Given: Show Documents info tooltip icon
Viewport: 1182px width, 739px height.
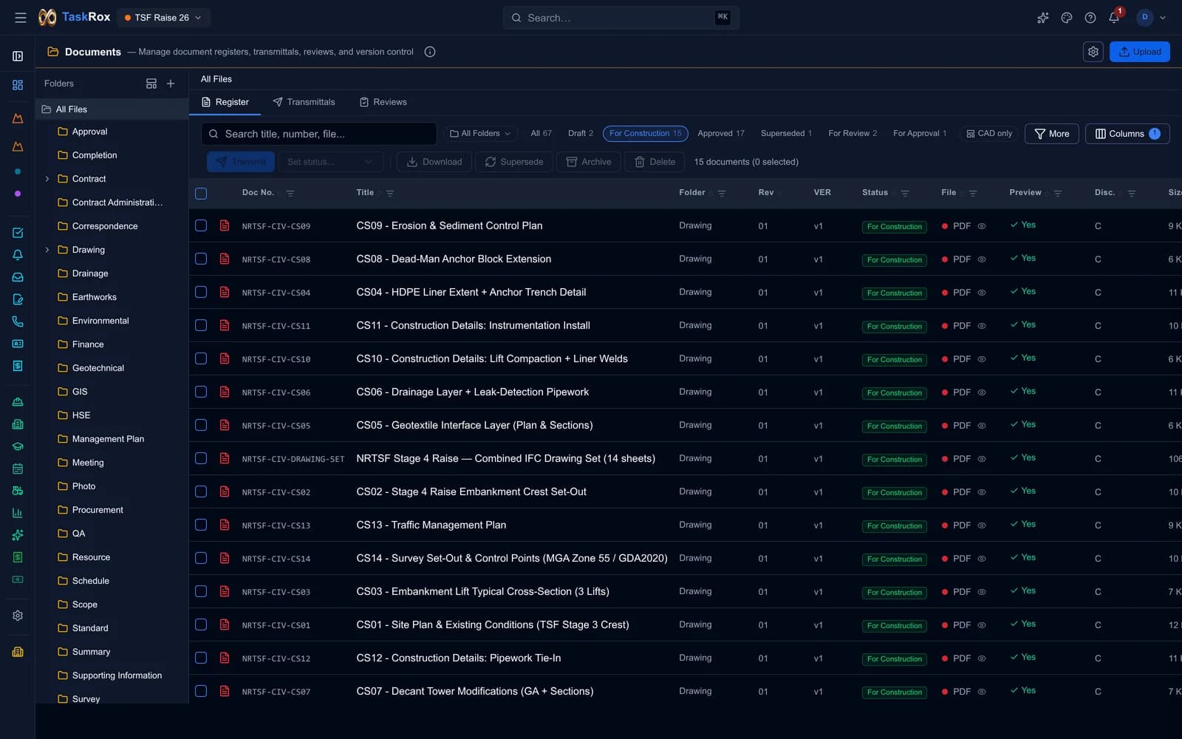Looking at the screenshot, I should [x=430, y=52].
